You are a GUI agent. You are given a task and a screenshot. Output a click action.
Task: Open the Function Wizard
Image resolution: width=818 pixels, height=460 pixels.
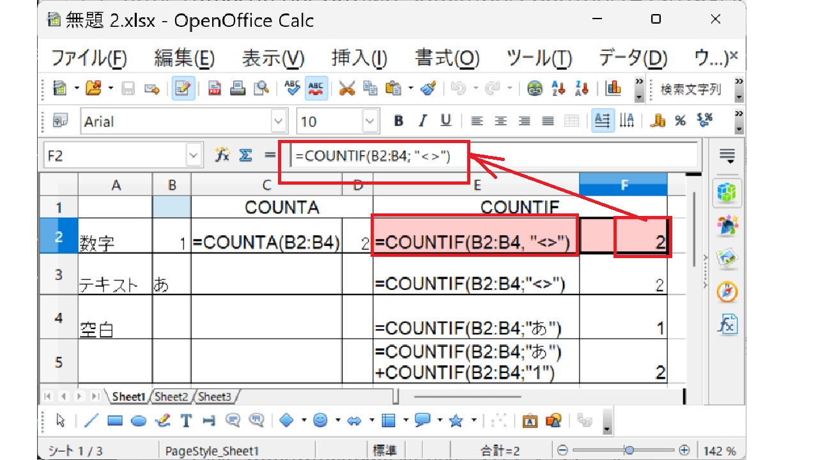[x=222, y=155]
